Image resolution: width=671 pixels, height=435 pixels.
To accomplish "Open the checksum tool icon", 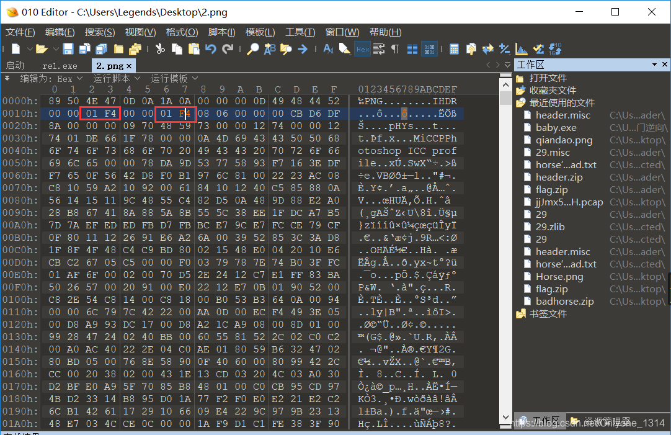I will click(x=538, y=49).
